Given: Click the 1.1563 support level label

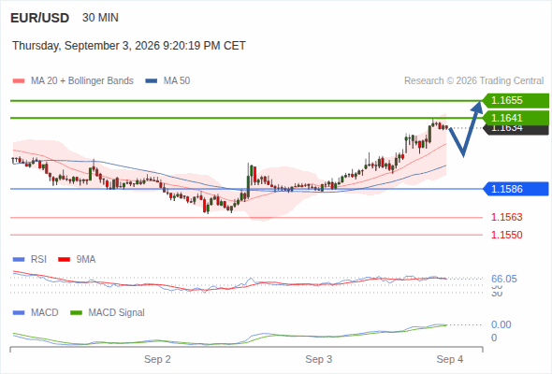Looking at the screenshot, I should [x=506, y=217].
